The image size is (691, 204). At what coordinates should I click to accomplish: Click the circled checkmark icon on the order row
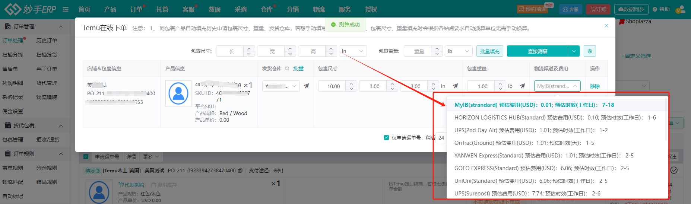tap(674, 170)
